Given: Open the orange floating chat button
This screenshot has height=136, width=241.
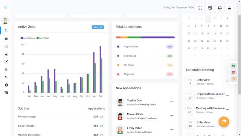Looking at the screenshot, I should (x=224, y=122).
